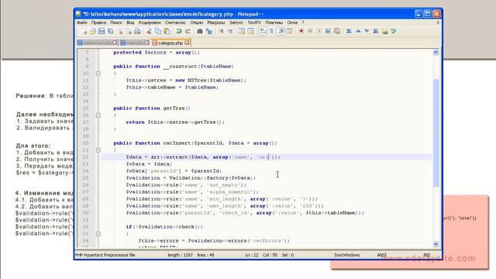This screenshot has height=279, width=496.
Task: Toggle the Indent Guide toolbar button
Action: 281,31
